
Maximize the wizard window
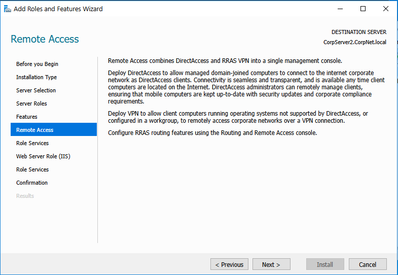[x=363, y=9]
